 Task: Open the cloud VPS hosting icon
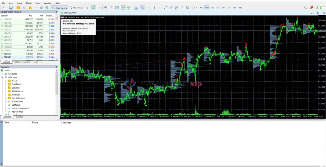click(41, 8)
